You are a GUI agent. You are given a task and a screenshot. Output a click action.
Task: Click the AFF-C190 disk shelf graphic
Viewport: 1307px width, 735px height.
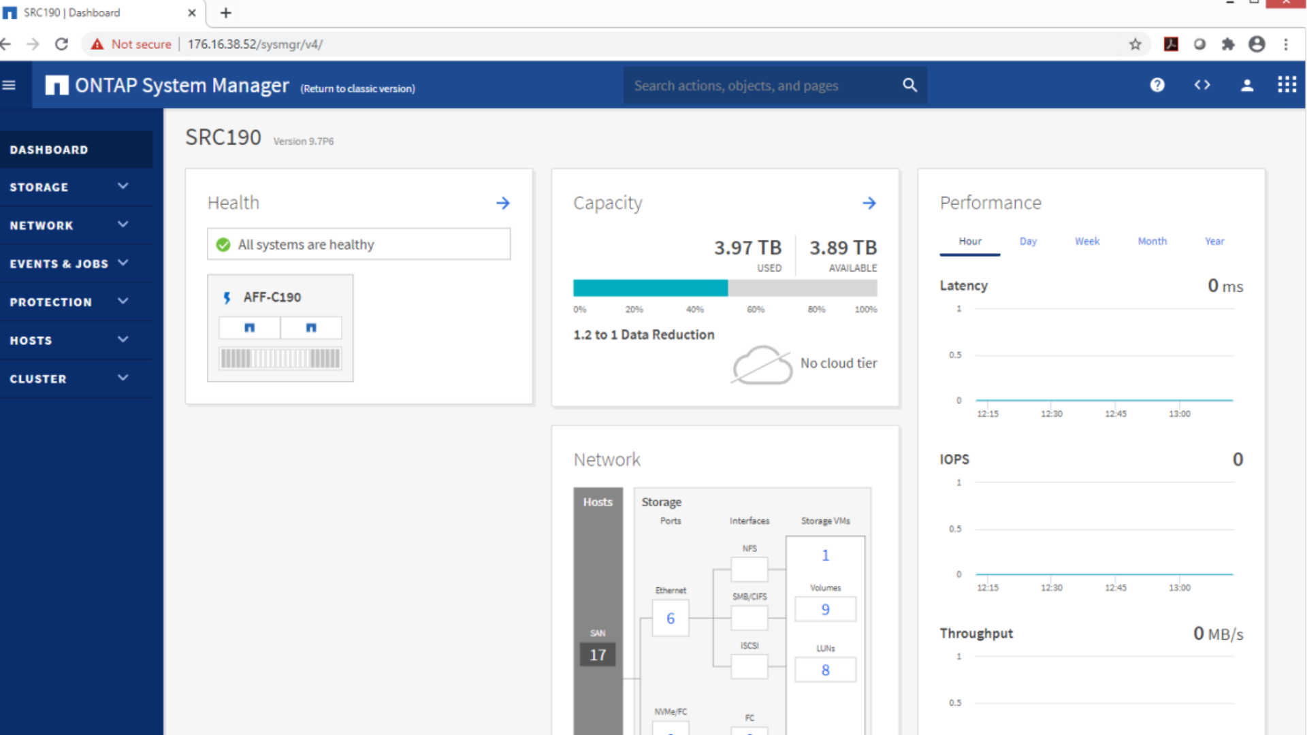click(x=280, y=358)
